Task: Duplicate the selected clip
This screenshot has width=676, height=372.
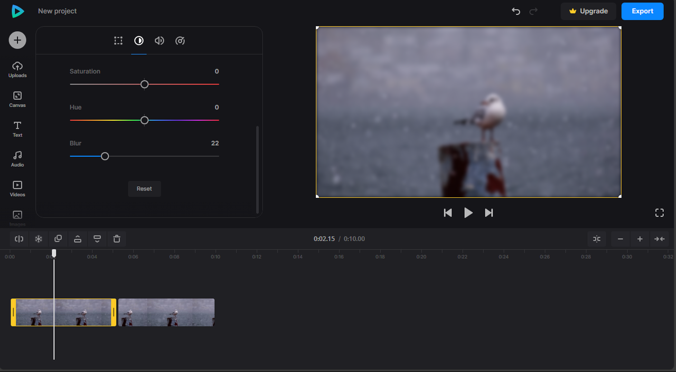Action: (58, 239)
